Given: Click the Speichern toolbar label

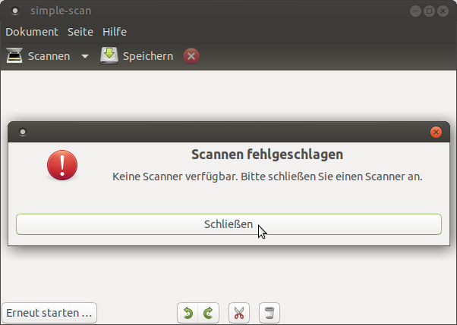Looking at the screenshot, I should coord(148,56).
